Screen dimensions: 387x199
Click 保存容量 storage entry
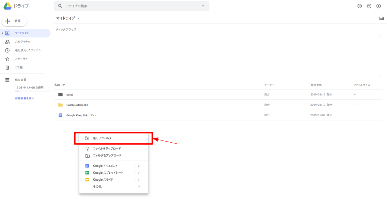tap(21, 80)
